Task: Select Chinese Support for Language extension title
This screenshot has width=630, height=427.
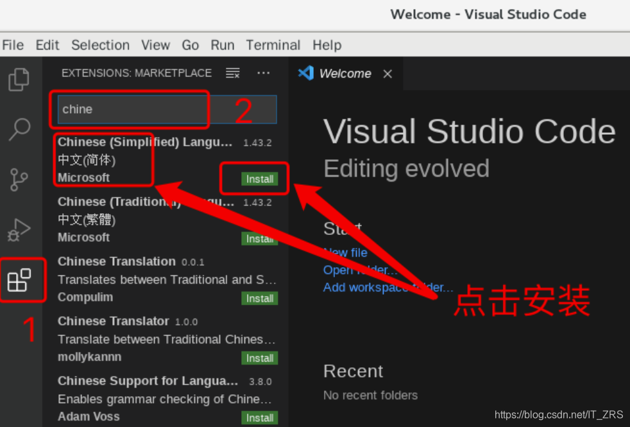Action: (148, 381)
